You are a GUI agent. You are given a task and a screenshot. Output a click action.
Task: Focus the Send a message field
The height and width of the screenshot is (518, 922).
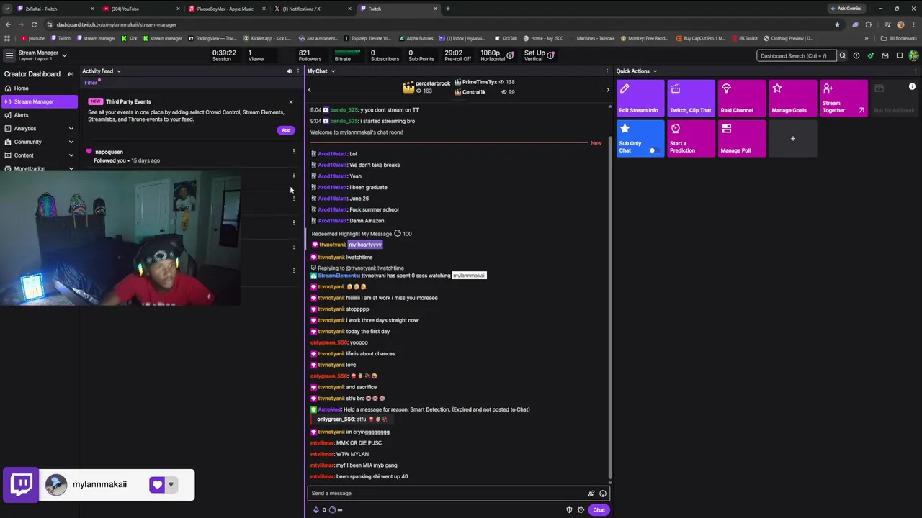pyautogui.click(x=459, y=494)
